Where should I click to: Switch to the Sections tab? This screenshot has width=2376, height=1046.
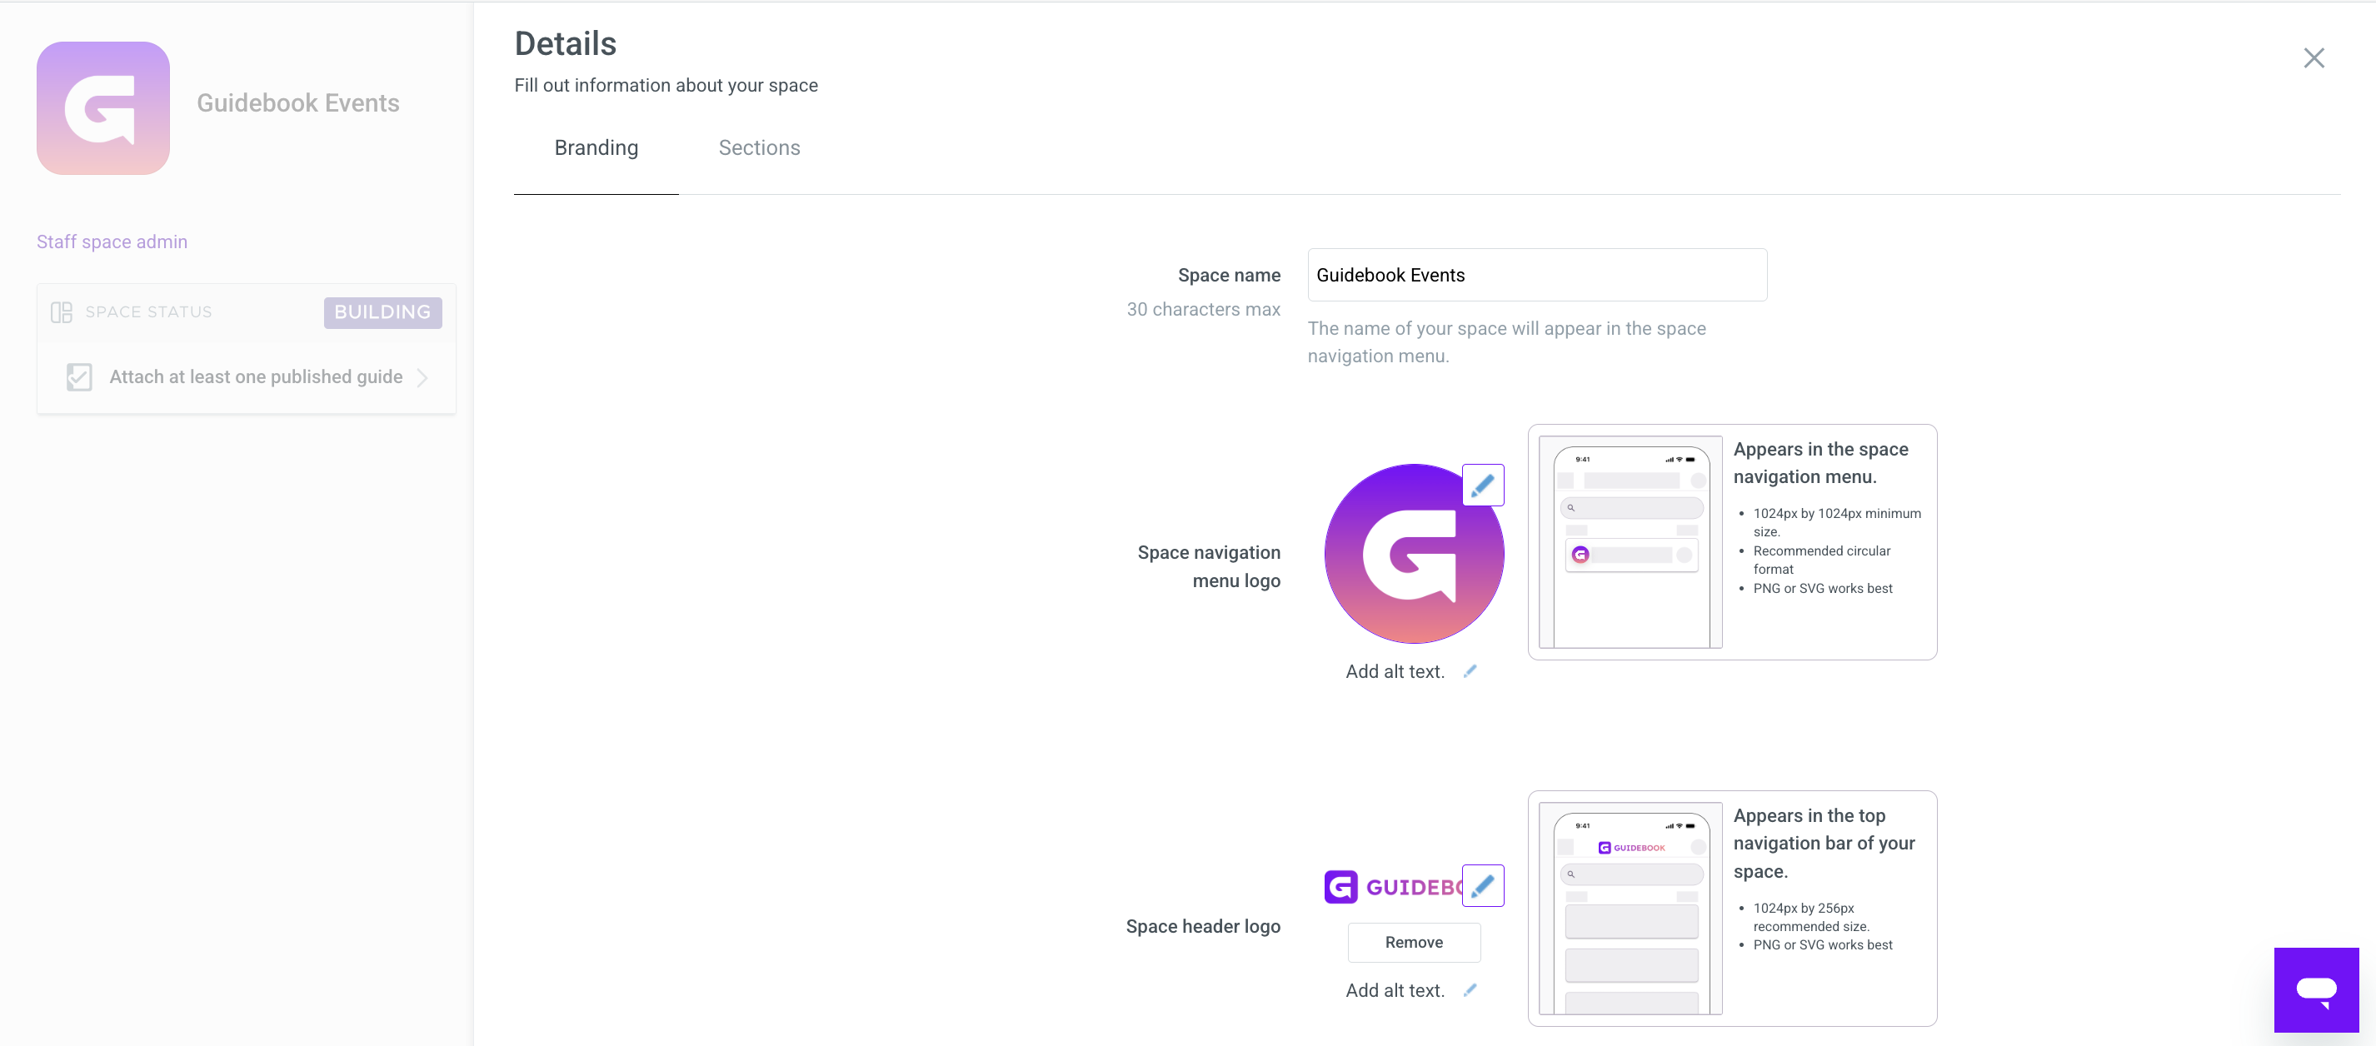[x=759, y=147]
